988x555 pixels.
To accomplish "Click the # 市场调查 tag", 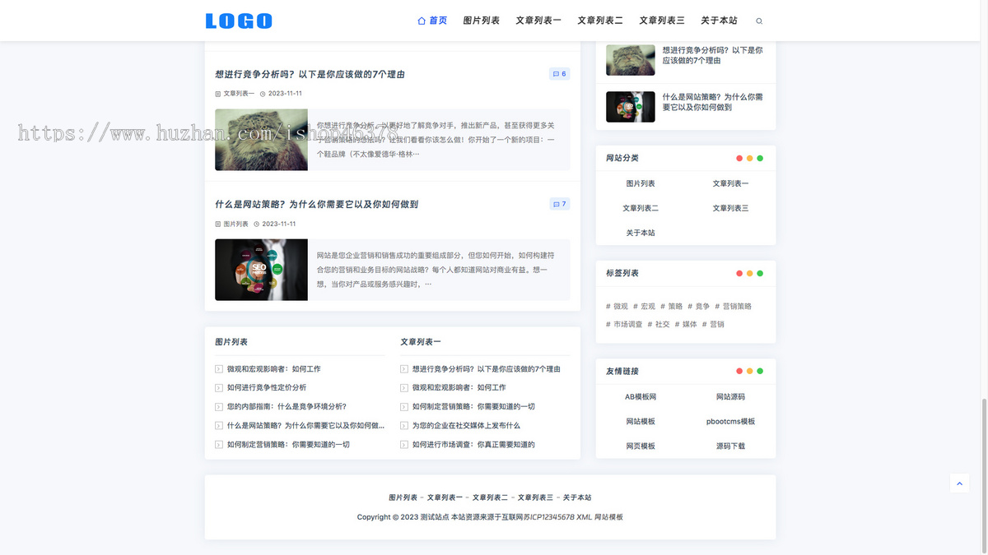I will point(624,325).
